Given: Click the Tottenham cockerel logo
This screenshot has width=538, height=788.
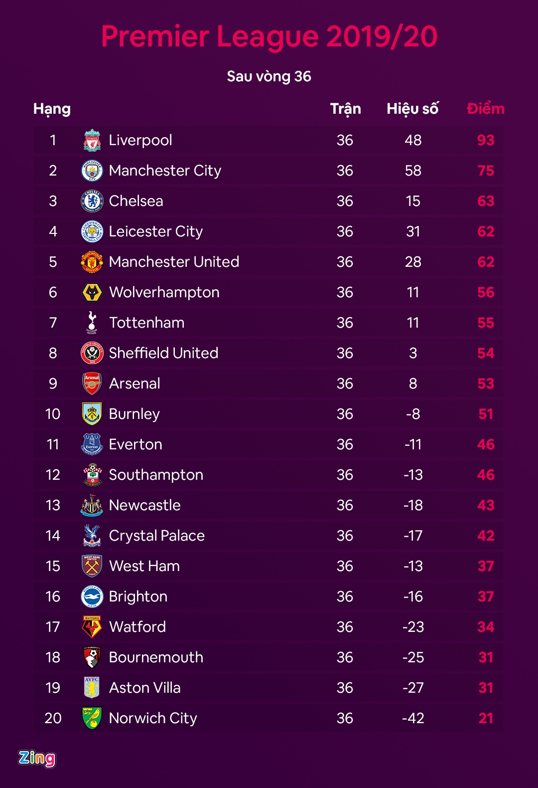Looking at the screenshot, I should [92, 323].
